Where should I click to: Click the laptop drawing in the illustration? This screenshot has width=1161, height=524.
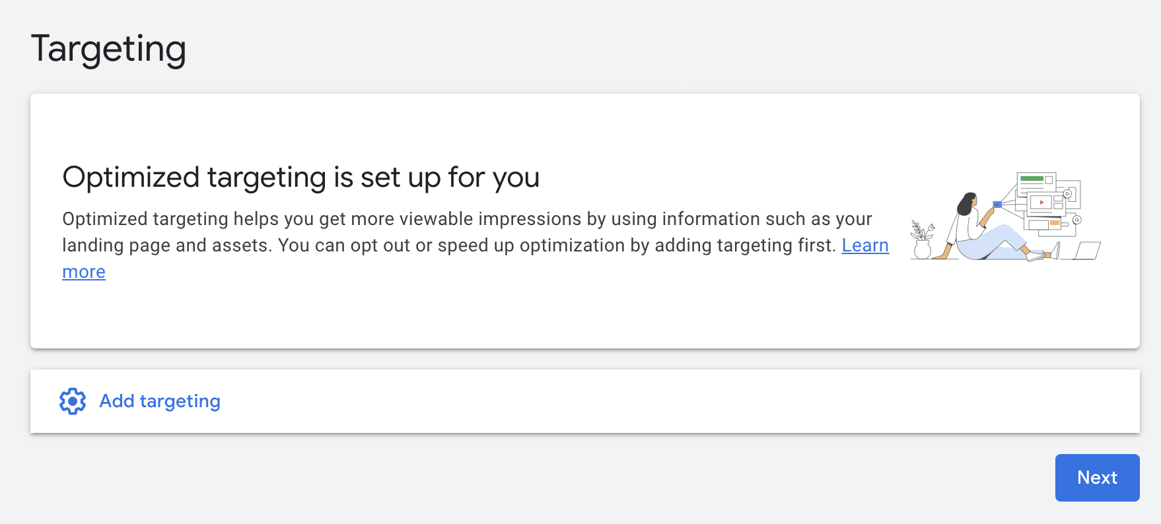[x=1081, y=251]
